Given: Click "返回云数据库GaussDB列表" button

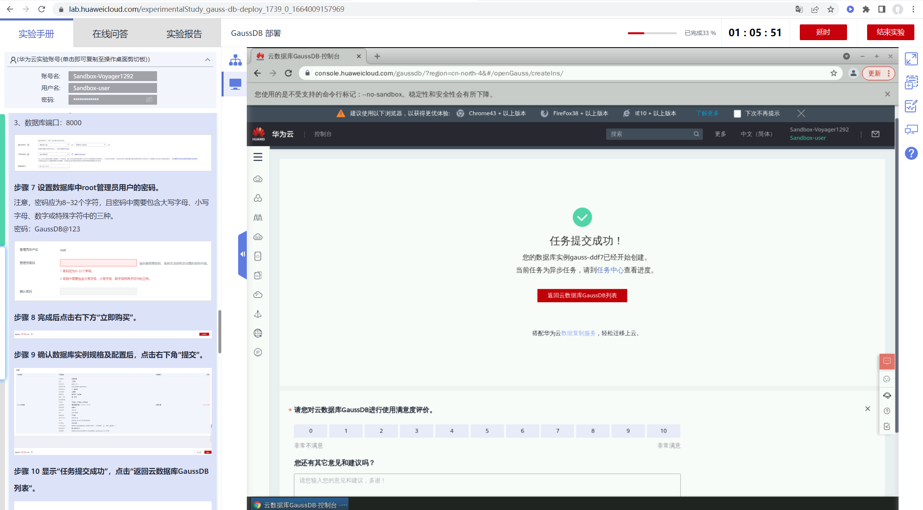Looking at the screenshot, I should [582, 296].
